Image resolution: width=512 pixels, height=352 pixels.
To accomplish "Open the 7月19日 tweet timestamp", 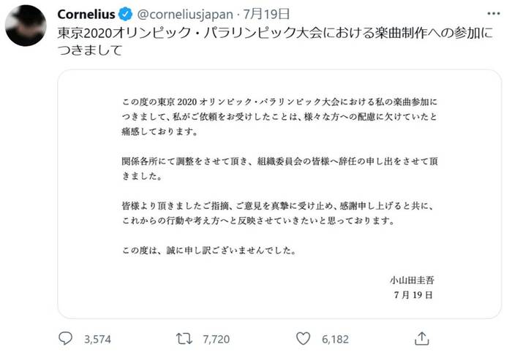I will coord(266,15).
